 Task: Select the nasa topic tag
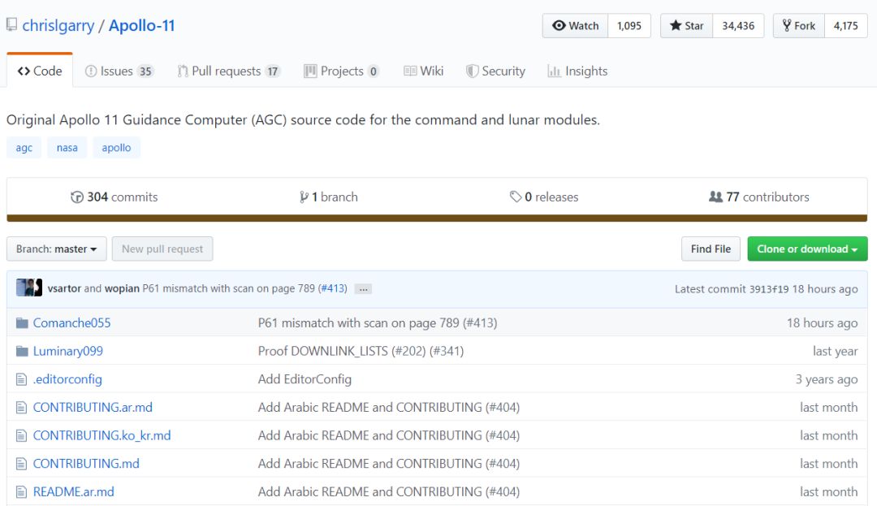[67, 148]
